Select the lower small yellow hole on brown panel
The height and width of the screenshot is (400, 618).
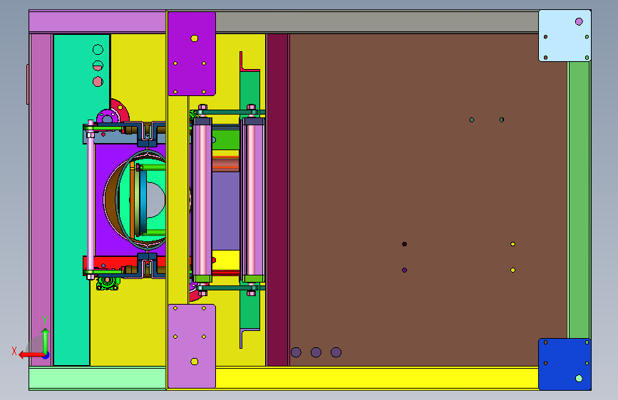(513, 270)
